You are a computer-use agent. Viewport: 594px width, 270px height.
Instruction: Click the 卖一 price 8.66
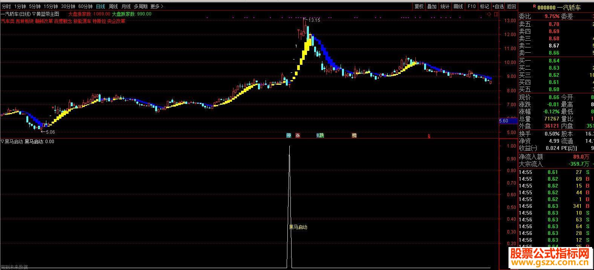pyautogui.click(x=554, y=53)
